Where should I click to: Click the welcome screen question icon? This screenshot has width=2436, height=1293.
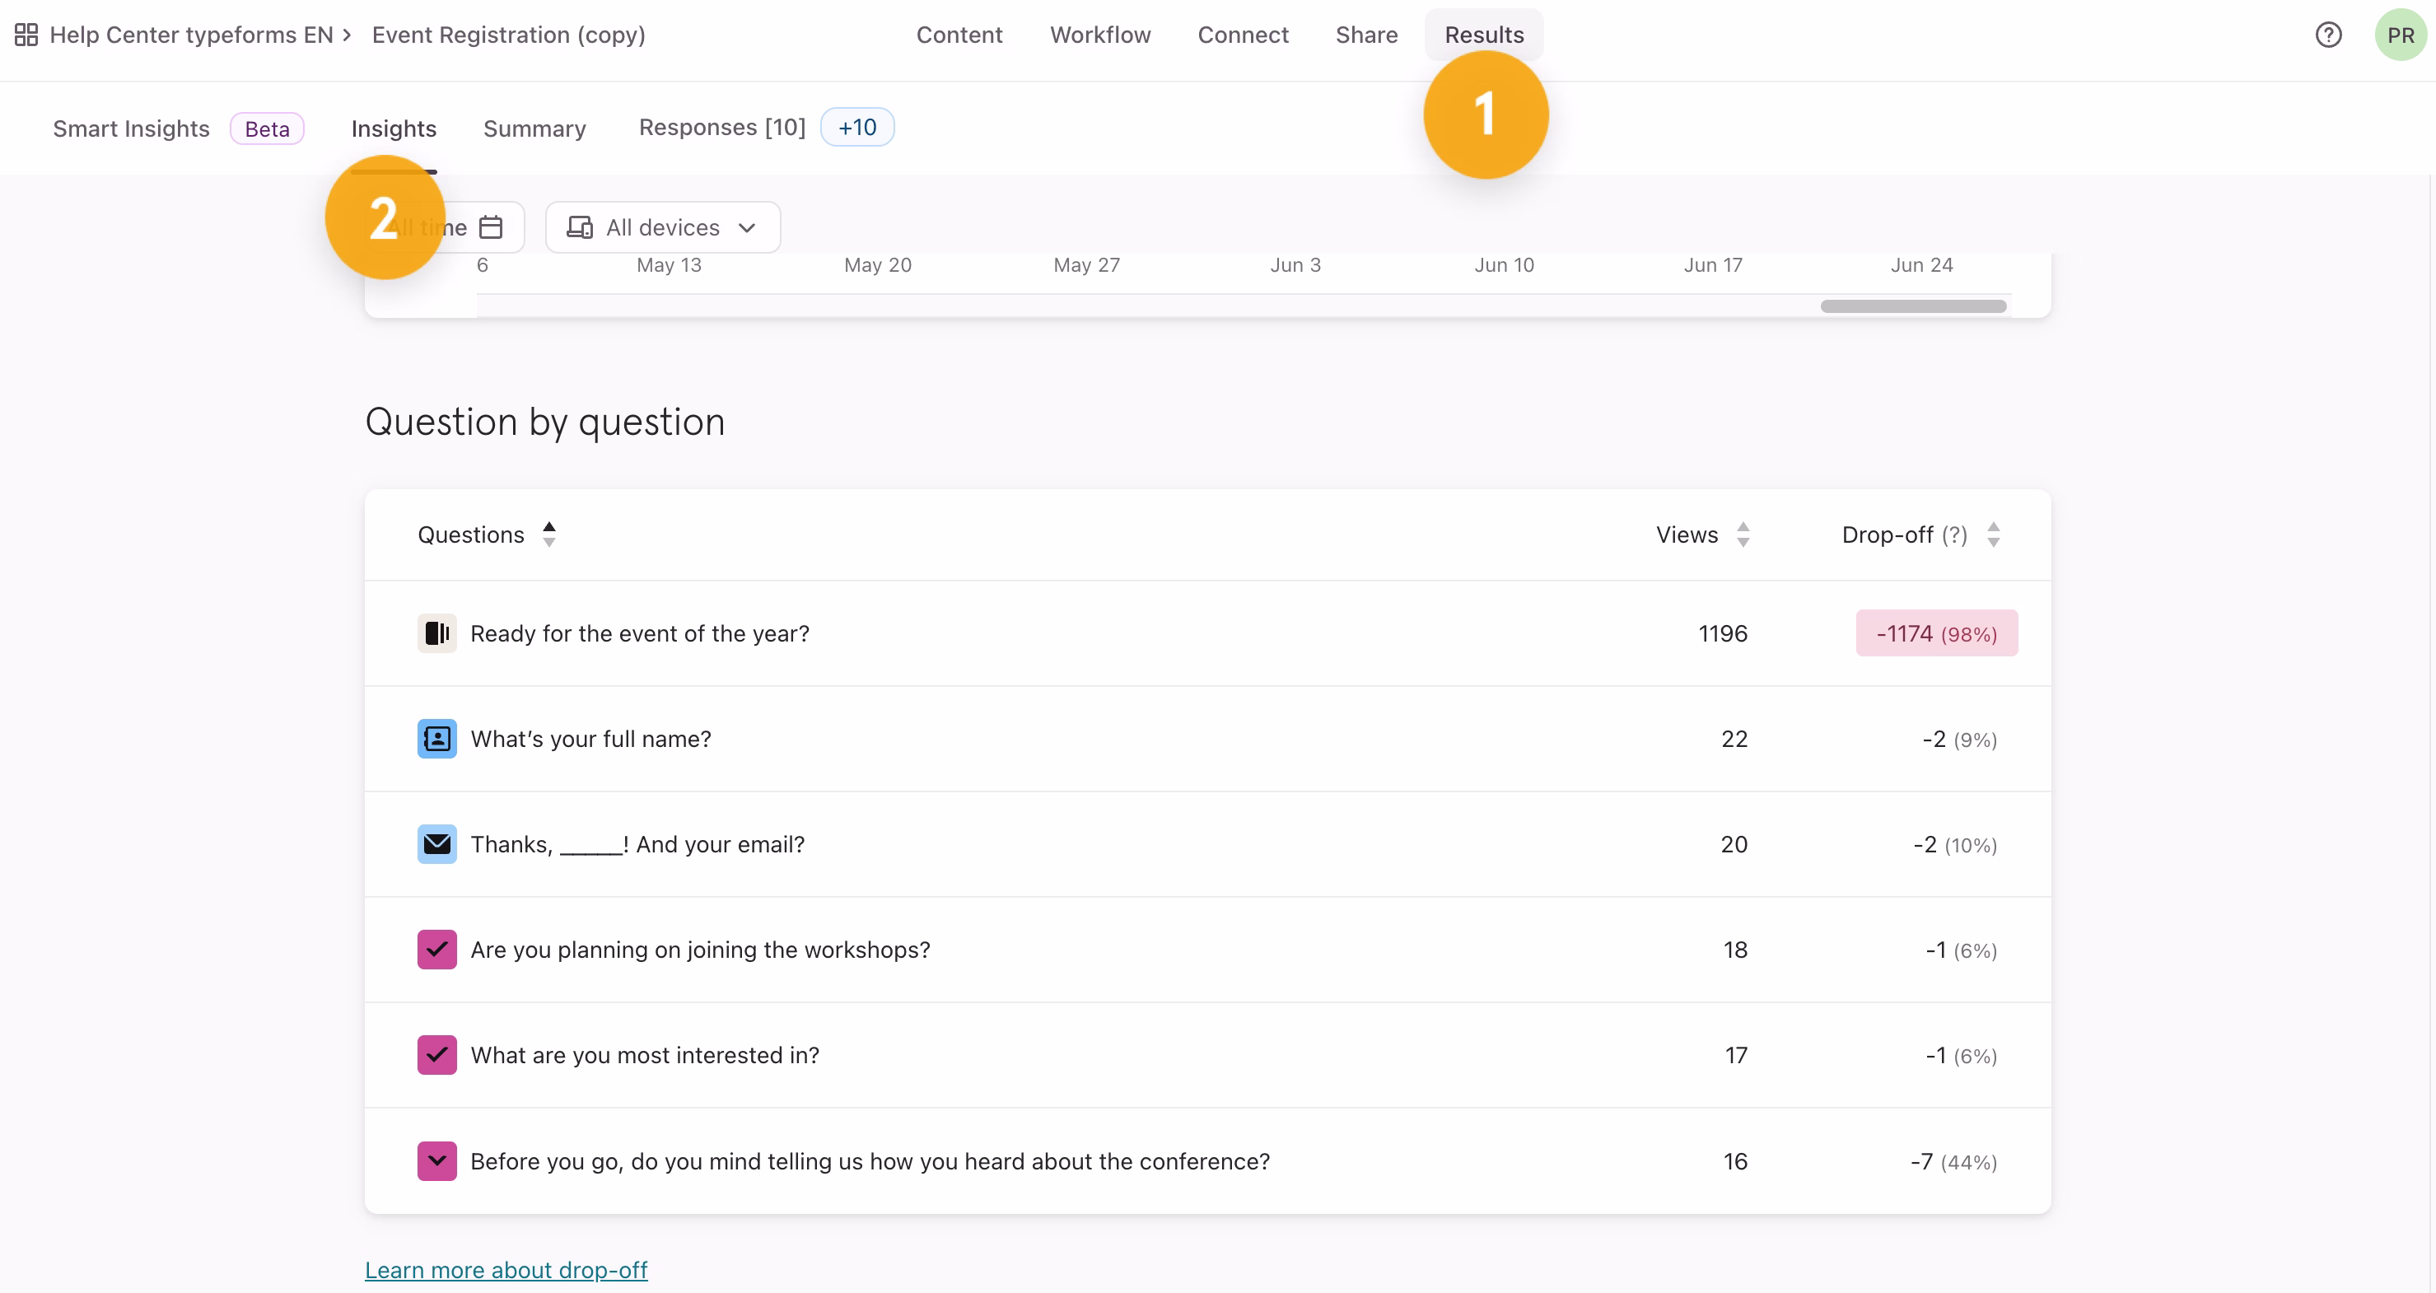[x=437, y=632]
